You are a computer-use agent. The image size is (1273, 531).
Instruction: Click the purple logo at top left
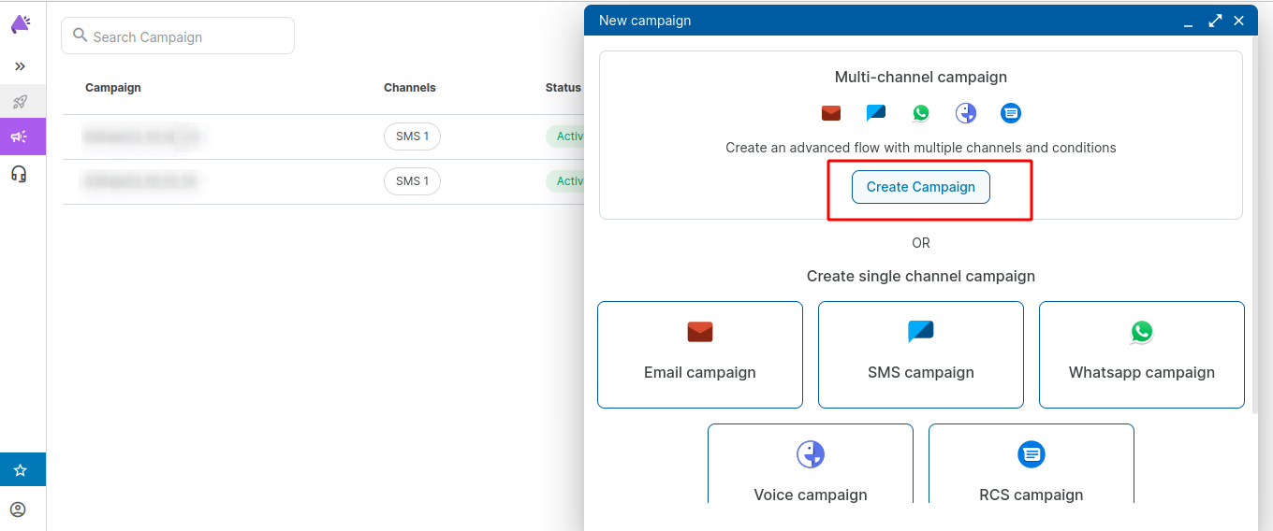[20, 24]
